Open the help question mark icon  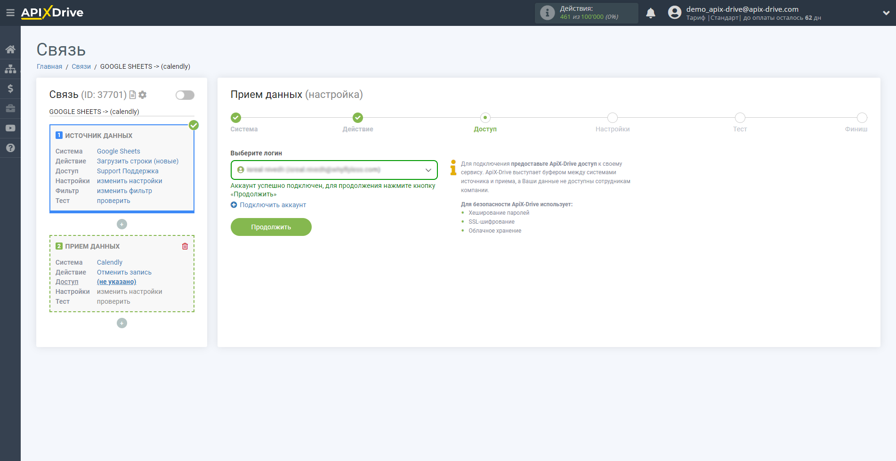[10, 148]
